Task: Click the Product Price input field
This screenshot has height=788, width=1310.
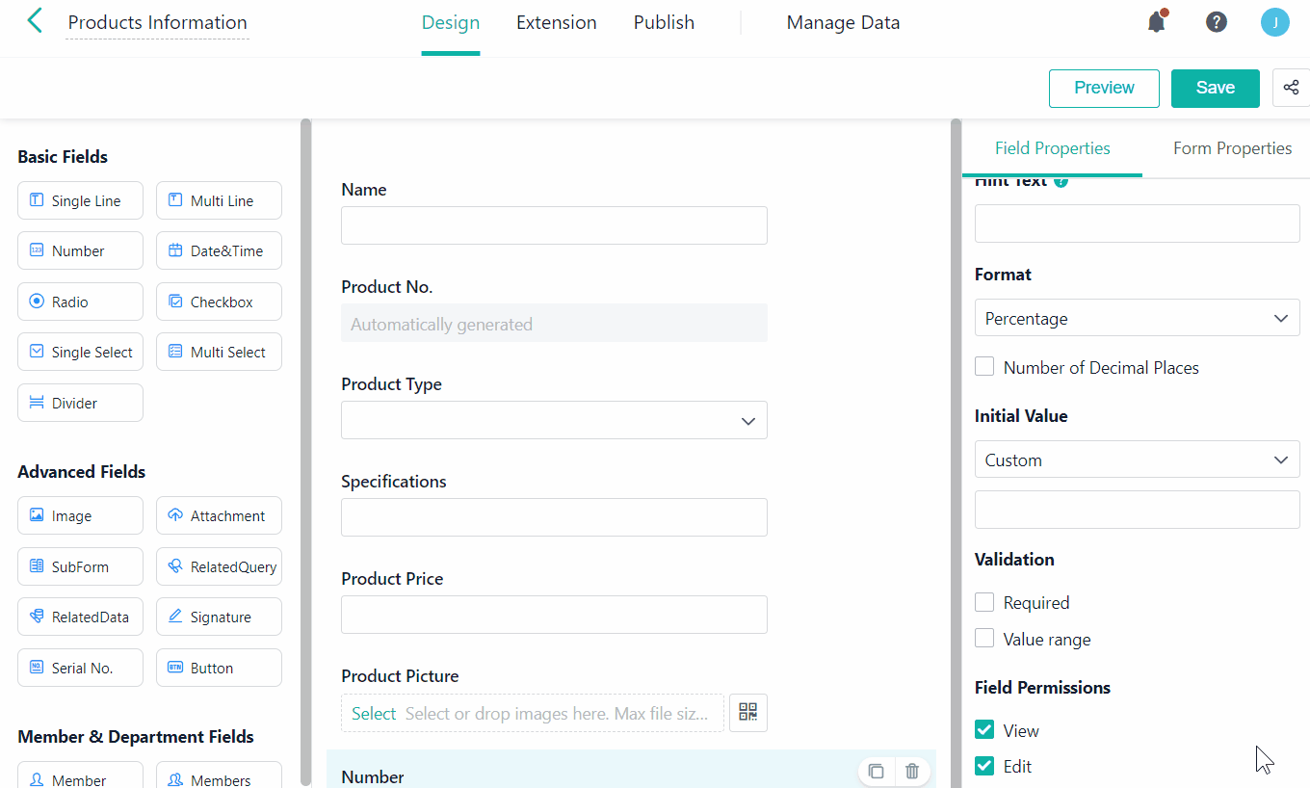Action: pos(554,615)
